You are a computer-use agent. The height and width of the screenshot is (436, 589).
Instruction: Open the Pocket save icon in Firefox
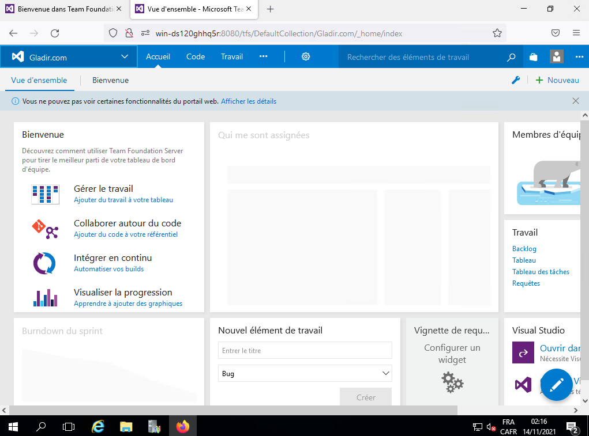556,33
